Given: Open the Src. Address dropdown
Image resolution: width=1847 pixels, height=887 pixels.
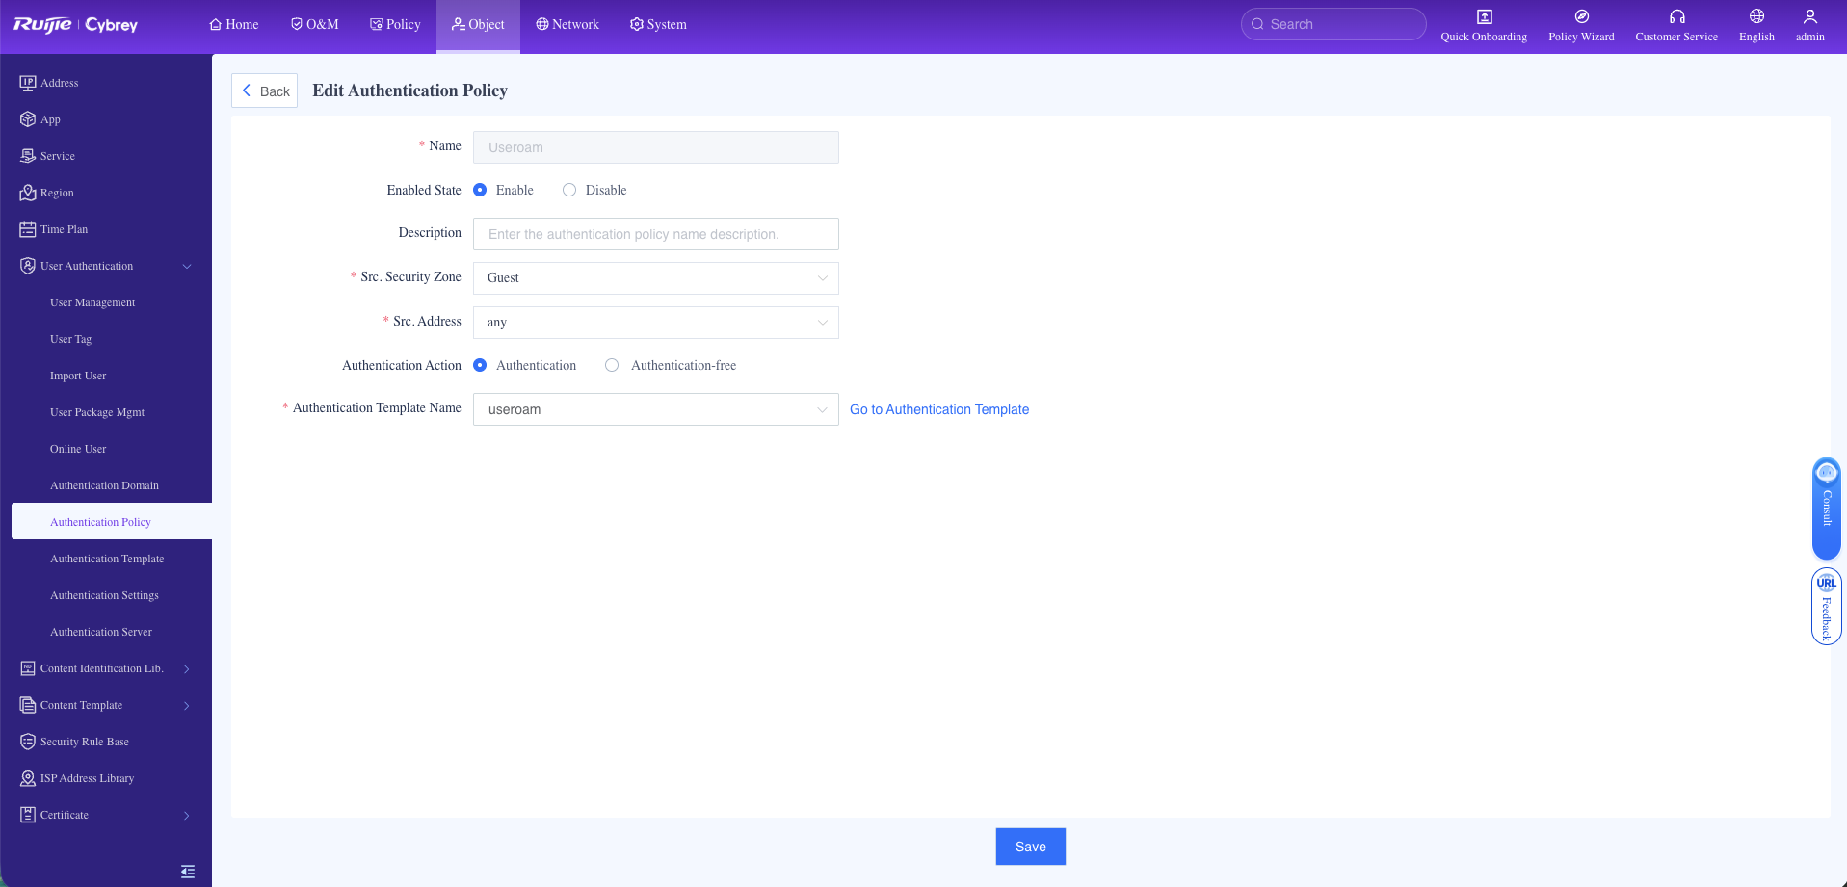Looking at the screenshot, I should click(x=655, y=323).
